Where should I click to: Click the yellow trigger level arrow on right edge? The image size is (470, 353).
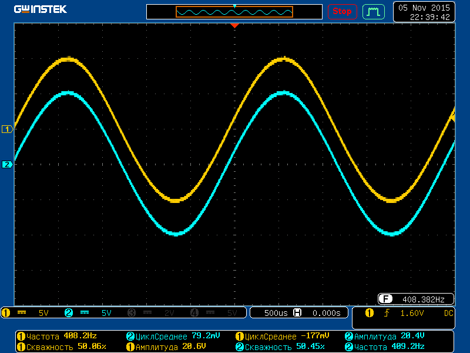click(x=453, y=118)
